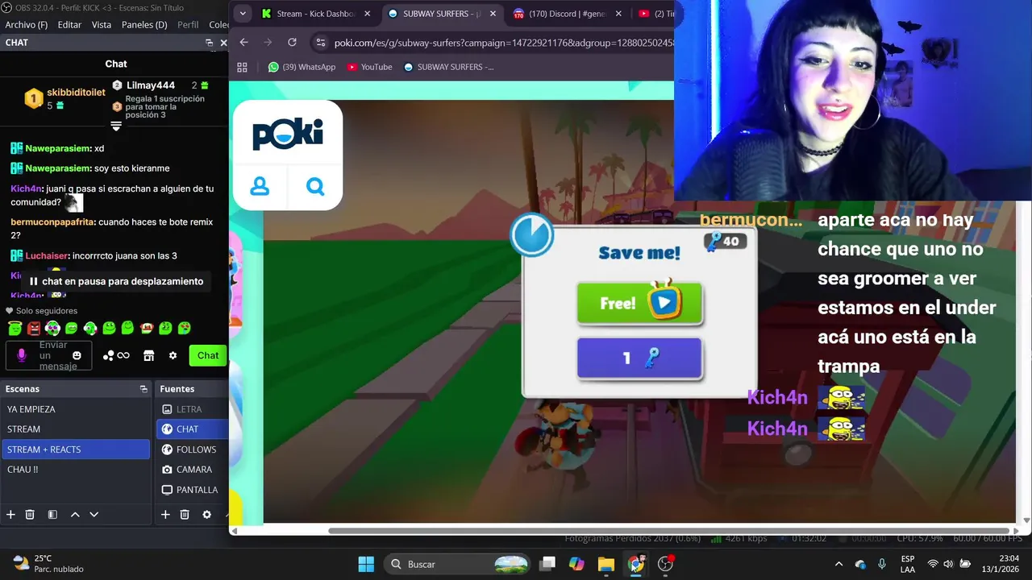
Task: Insert the red angry face emote
Action: pyautogui.click(x=33, y=328)
